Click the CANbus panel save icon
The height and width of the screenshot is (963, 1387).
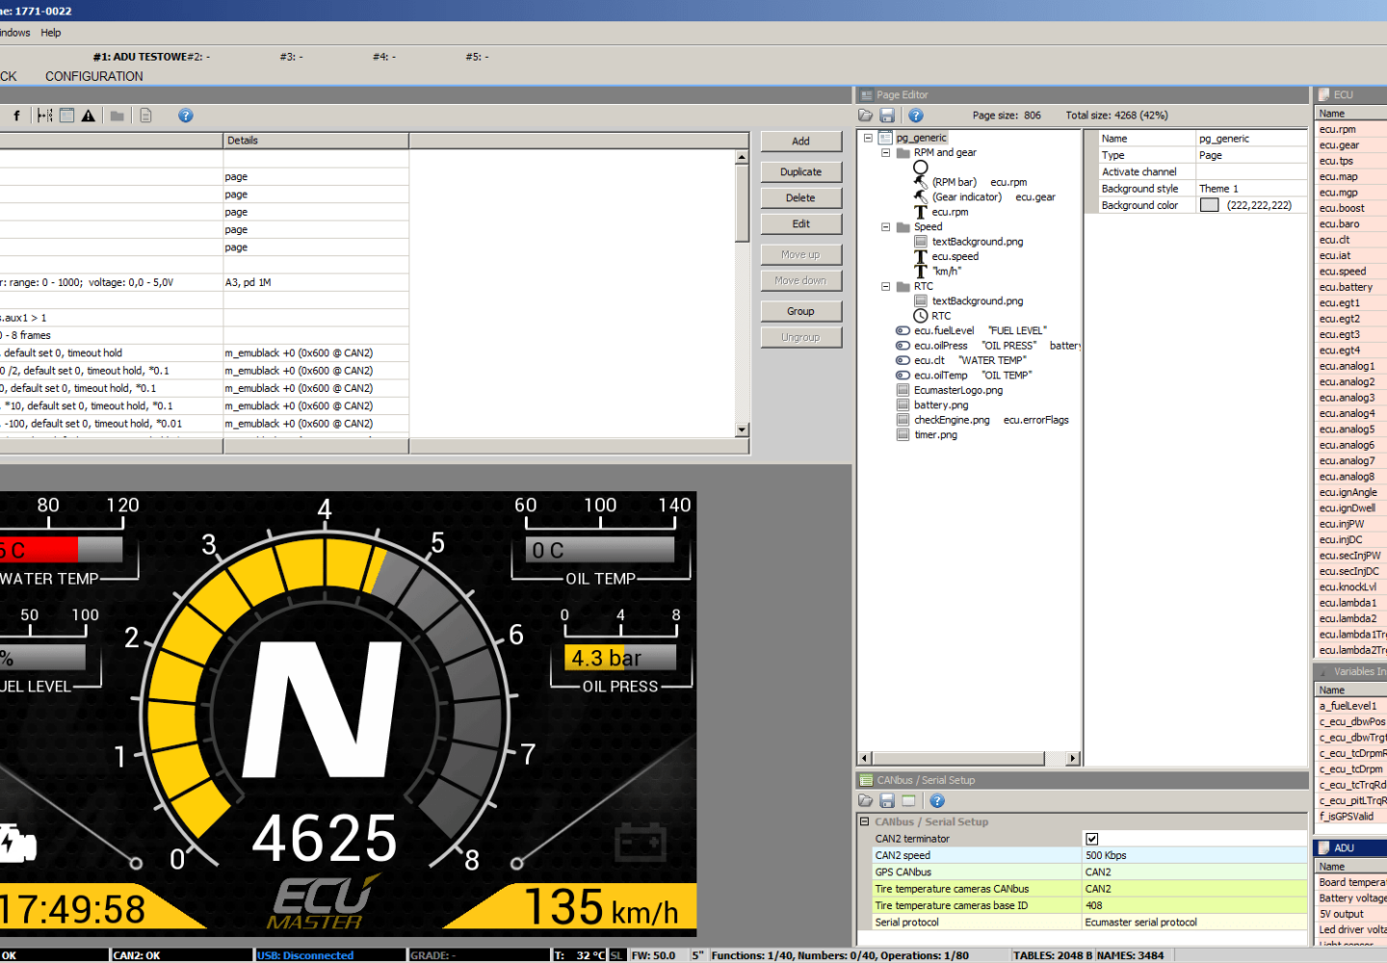tap(887, 801)
